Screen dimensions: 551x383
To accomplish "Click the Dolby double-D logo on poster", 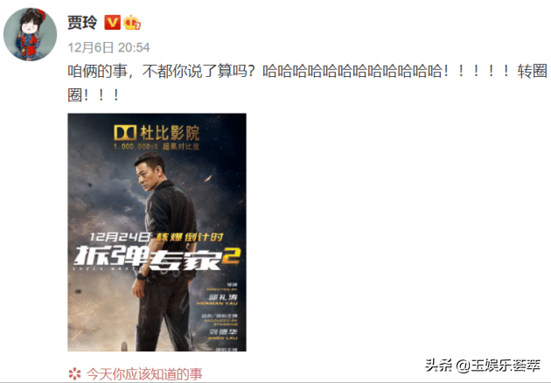I will [x=125, y=133].
